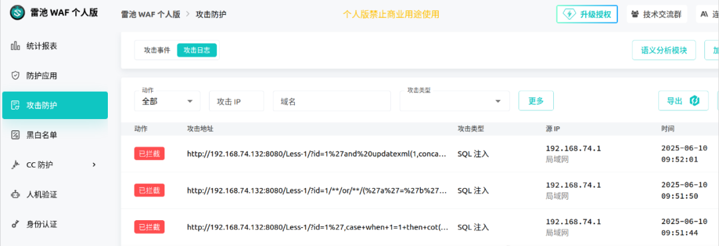This screenshot has width=719, height=246.
Task: Click the 源 IP column header
Action: click(x=553, y=129)
